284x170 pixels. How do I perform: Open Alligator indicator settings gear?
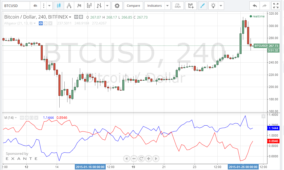(x=46, y=23)
